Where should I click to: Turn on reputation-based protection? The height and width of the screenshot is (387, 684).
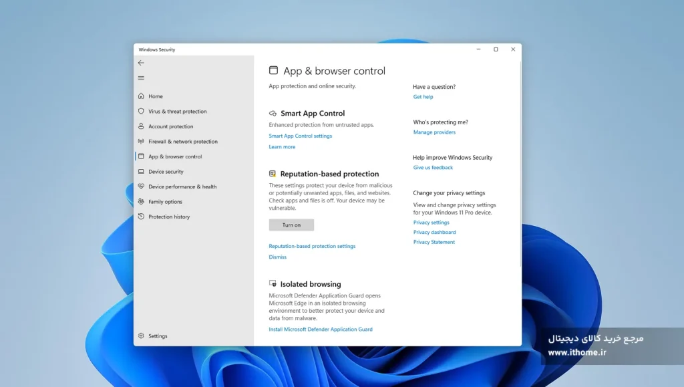[291, 225]
